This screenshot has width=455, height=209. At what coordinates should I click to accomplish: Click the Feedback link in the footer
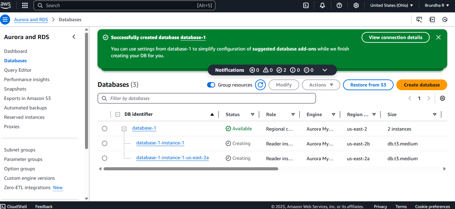(x=44, y=206)
